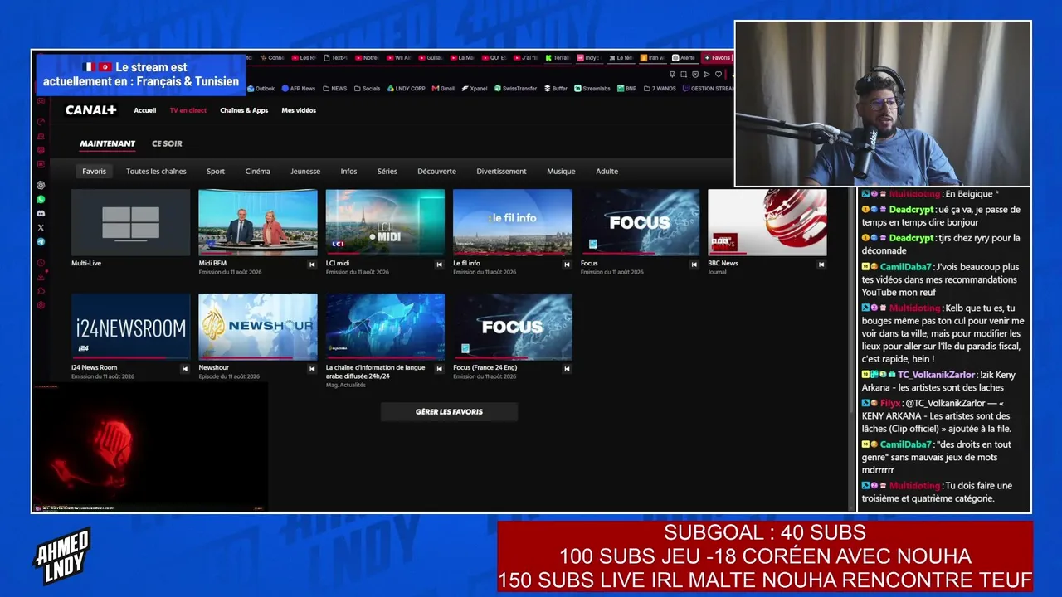Open X (Twitter) in the sidebar
1062x597 pixels.
[41, 227]
